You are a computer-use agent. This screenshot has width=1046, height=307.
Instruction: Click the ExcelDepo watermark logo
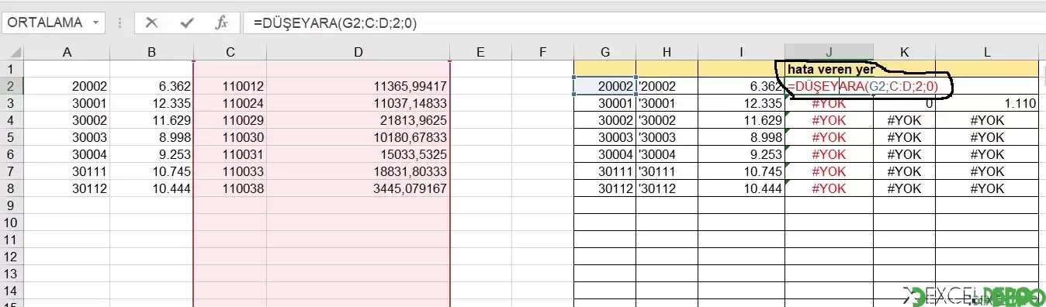(x=974, y=295)
